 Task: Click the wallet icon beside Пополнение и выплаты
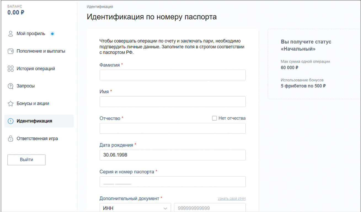tap(11, 51)
